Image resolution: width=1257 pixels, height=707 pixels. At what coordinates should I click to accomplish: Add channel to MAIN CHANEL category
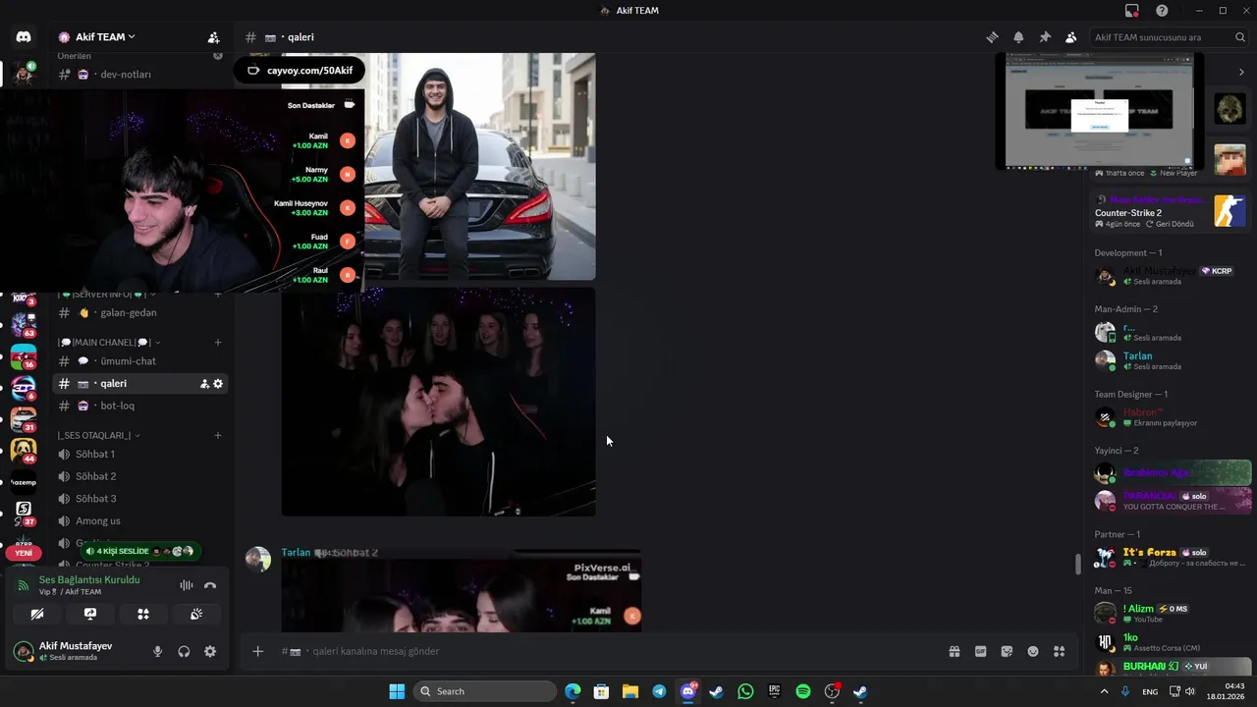tap(218, 343)
